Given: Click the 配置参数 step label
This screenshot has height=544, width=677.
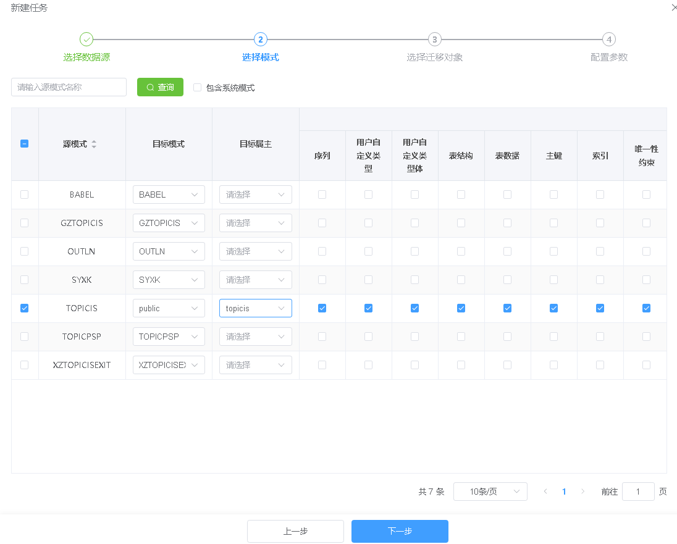Looking at the screenshot, I should [x=609, y=57].
